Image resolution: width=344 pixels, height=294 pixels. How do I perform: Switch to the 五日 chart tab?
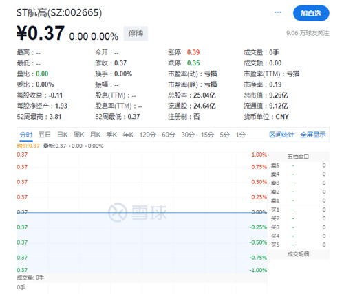click(44, 135)
